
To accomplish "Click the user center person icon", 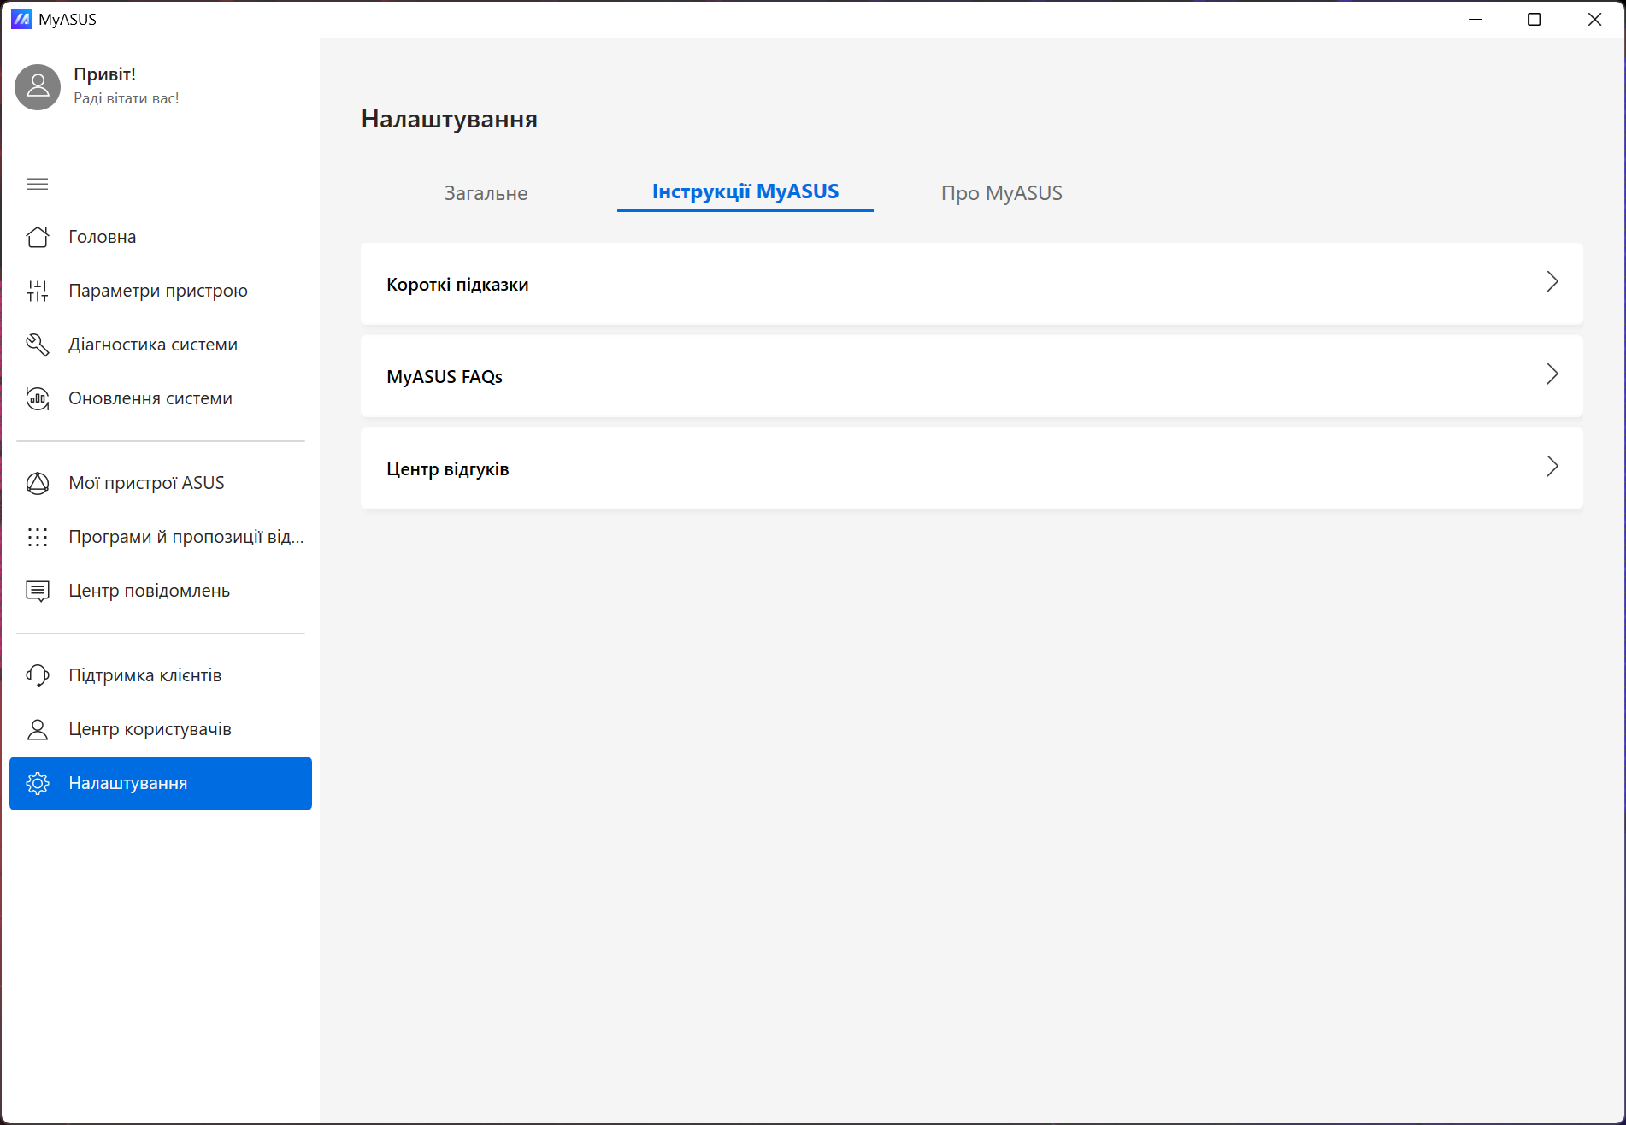I will point(38,729).
